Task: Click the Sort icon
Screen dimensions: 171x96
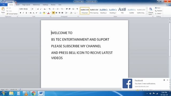Action: click(73, 9)
